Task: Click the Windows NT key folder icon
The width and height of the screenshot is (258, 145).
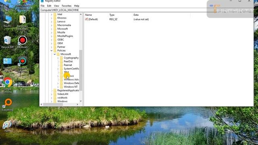Action: 61,87
